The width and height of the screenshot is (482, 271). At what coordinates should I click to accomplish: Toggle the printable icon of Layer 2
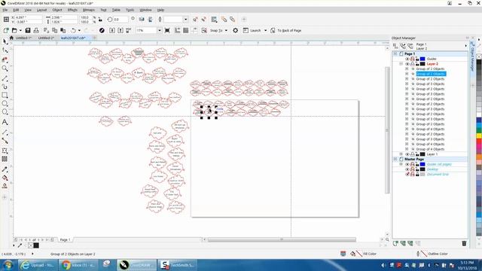[412, 64]
